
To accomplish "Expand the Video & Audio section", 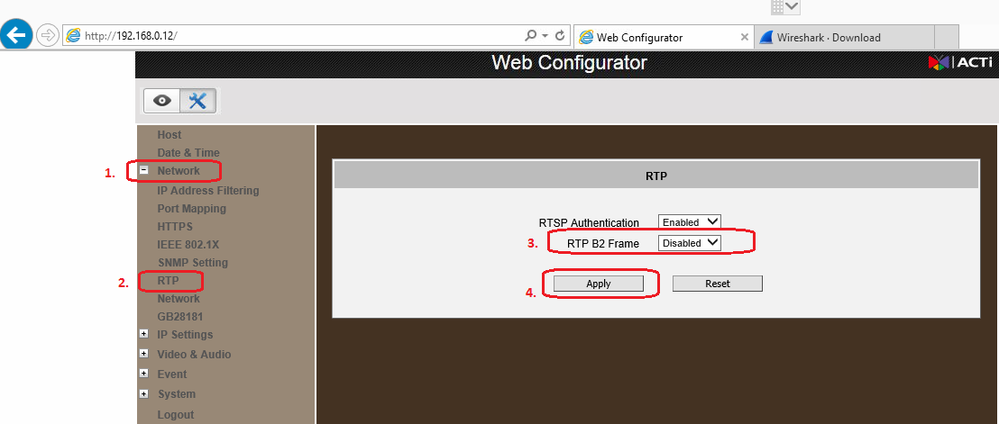I will point(143,354).
